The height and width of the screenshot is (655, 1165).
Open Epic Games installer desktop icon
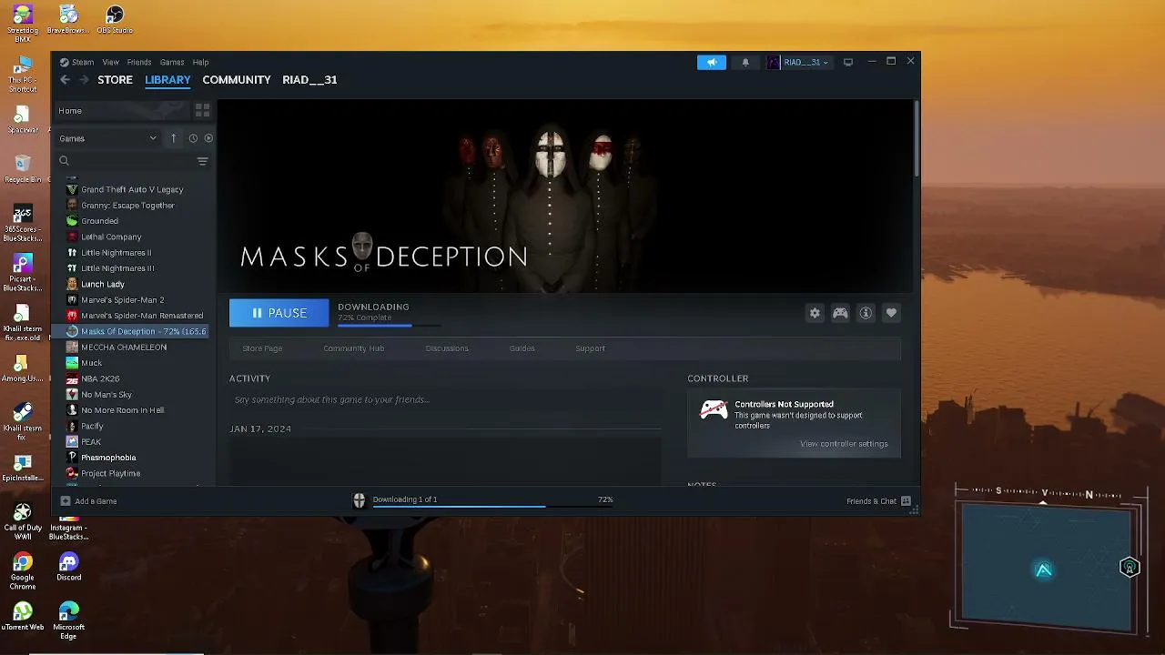click(23, 469)
